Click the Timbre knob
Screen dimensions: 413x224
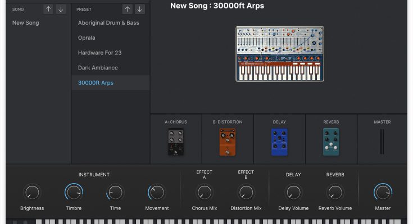point(74,193)
